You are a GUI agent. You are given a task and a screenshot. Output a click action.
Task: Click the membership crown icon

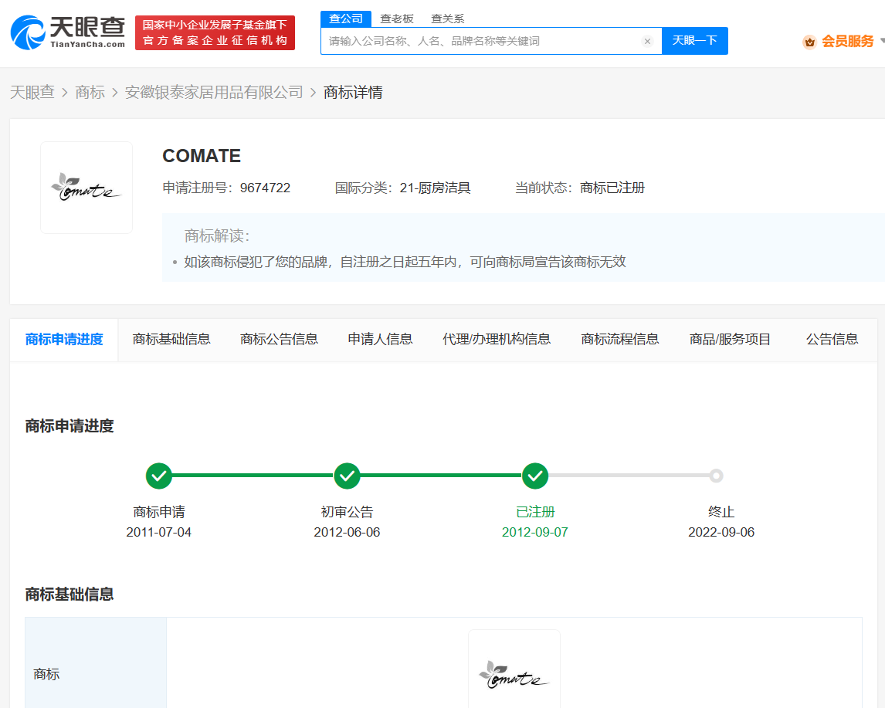point(809,42)
